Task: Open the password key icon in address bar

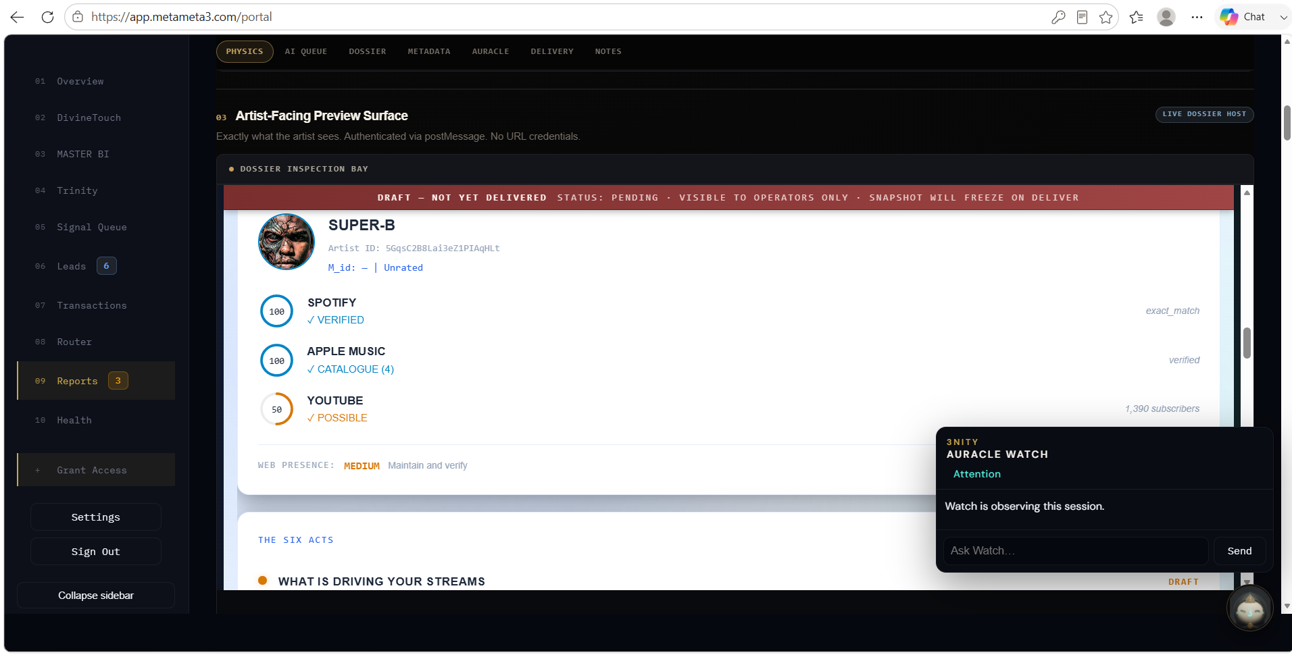Action: click(x=1058, y=17)
